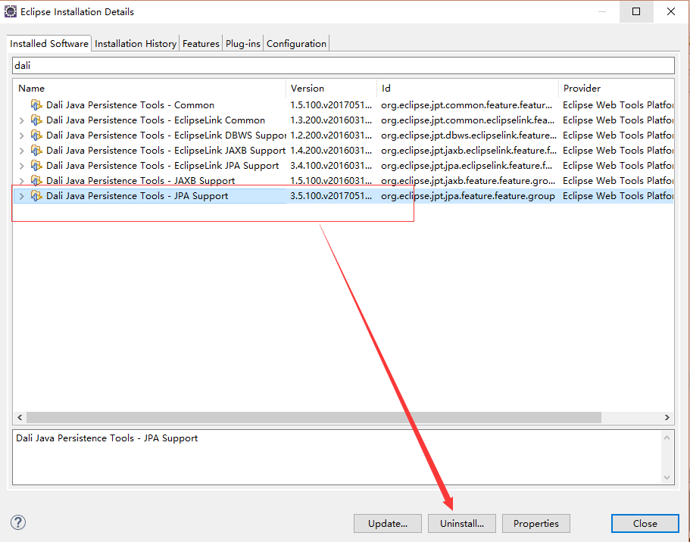Screen dimensions: 690x542
Task: Expand the EclipseLink DBWS Support row
Action: click(x=21, y=135)
